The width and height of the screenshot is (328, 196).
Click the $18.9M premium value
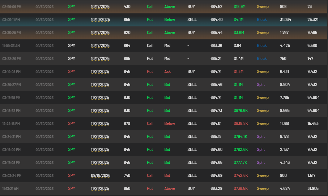[x=239, y=7]
